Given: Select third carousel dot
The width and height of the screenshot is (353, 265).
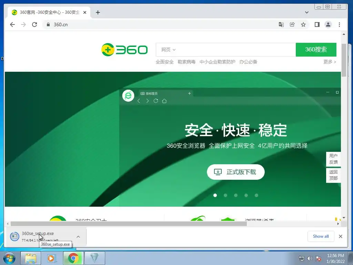Looking at the screenshot, I should coord(236,195).
